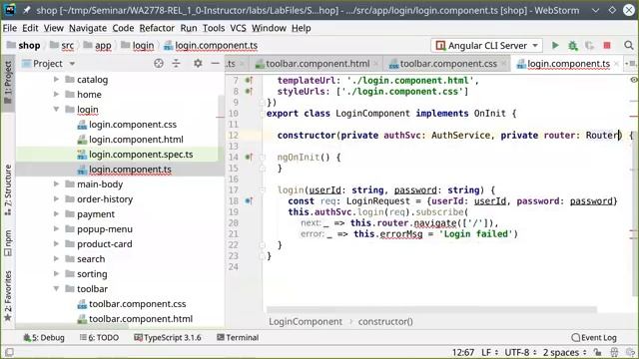Stop the running process

(607, 45)
